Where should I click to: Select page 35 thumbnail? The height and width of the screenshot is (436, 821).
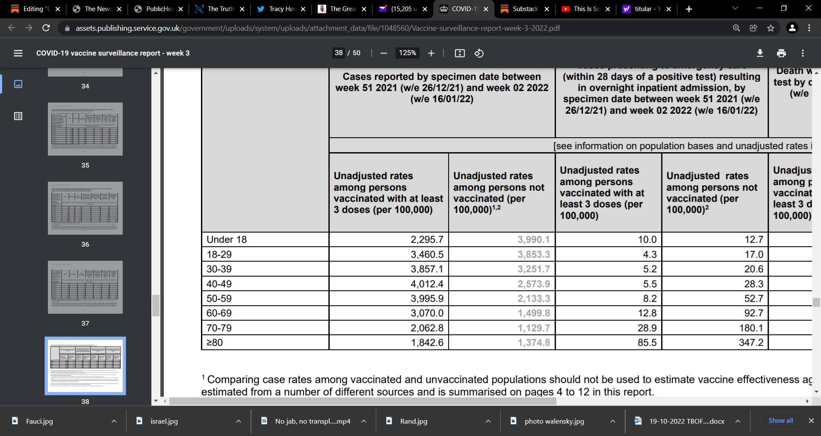click(85, 129)
